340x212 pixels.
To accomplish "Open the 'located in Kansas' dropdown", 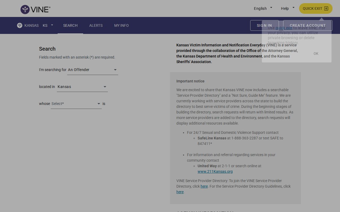I will click(82, 87).
